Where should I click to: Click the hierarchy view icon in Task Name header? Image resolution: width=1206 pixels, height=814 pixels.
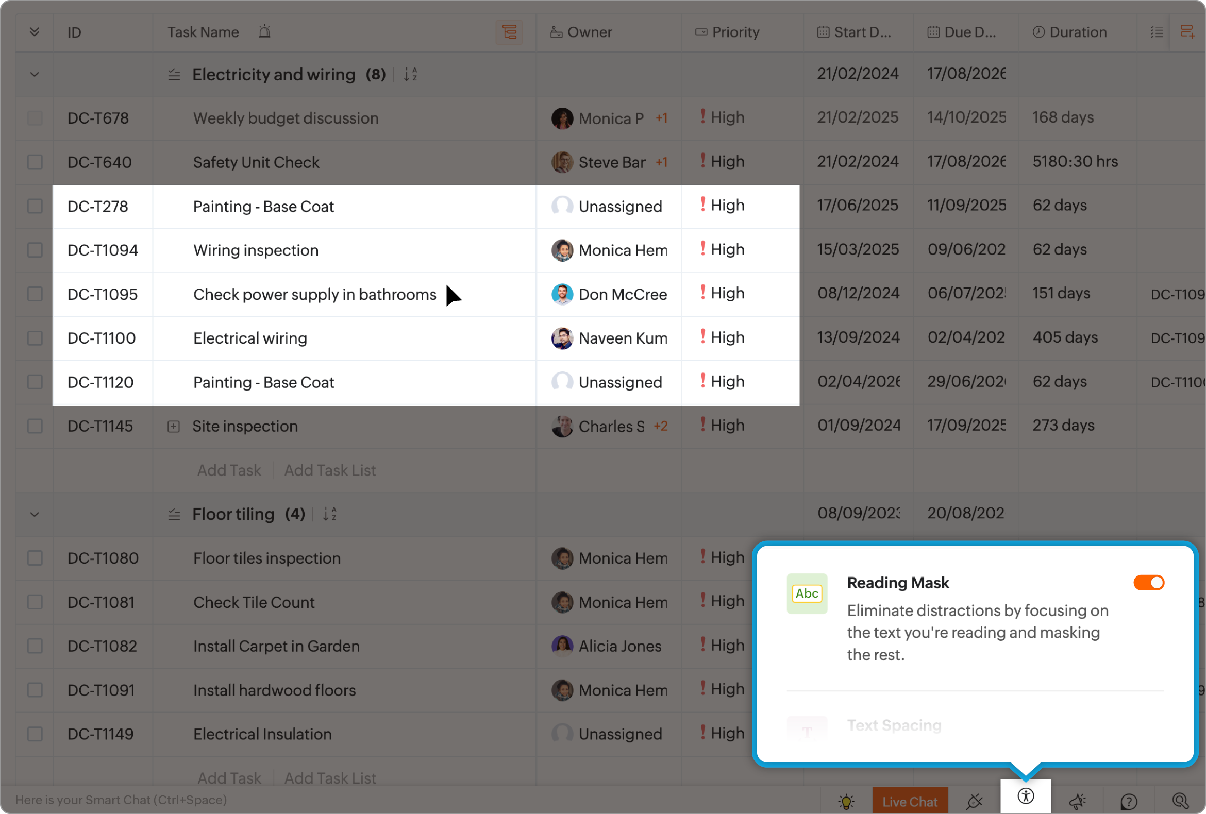[x=509, y=32]
